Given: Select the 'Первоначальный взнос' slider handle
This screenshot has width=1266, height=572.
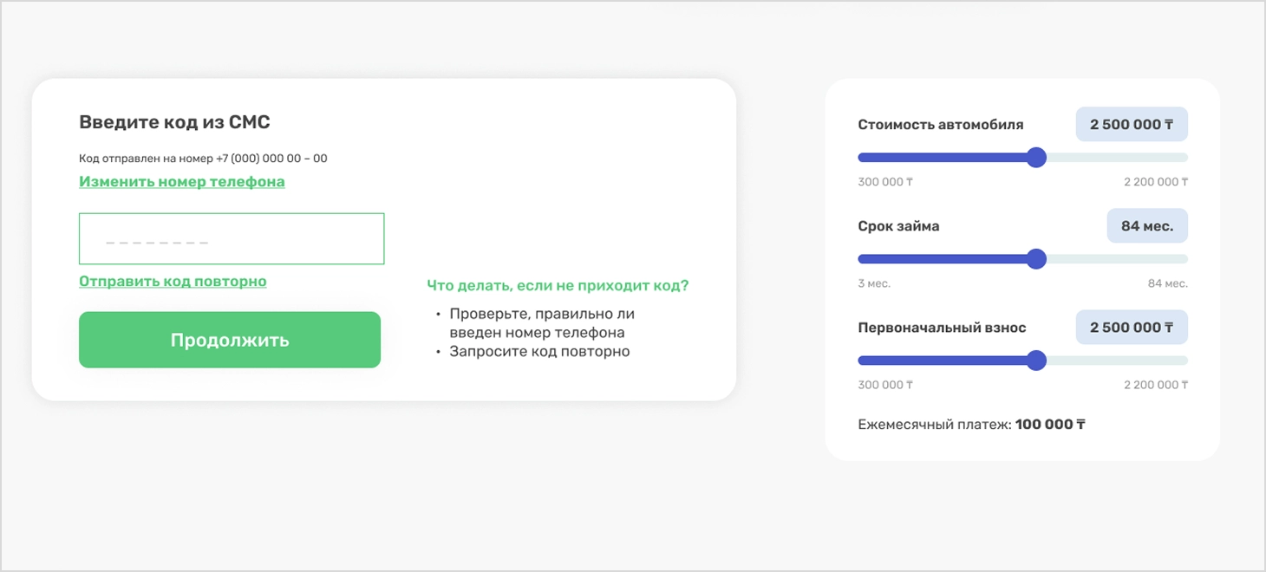Looking at the screenshot, I should click(x=1036, y=360).
